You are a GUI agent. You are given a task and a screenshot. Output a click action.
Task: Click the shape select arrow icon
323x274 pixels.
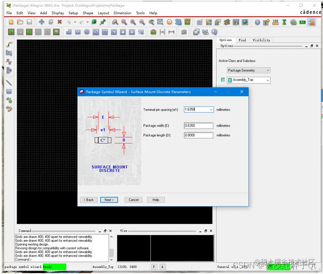tap(96, 32)
